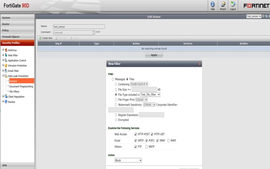Expand the Web Filter tree node
Image resolution: width=270 pixels, height=169 pixels.
coord(3,55)
